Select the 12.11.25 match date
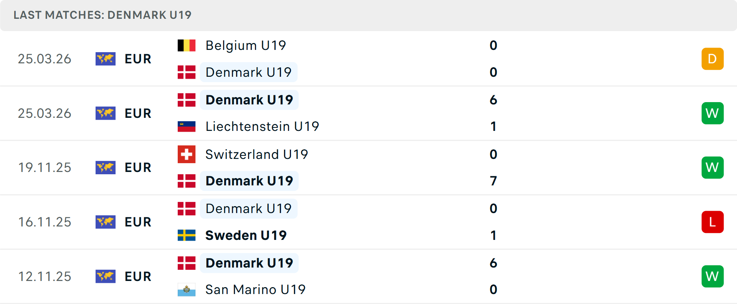Viewport: 737px width, 304px height. coord(45,276)
